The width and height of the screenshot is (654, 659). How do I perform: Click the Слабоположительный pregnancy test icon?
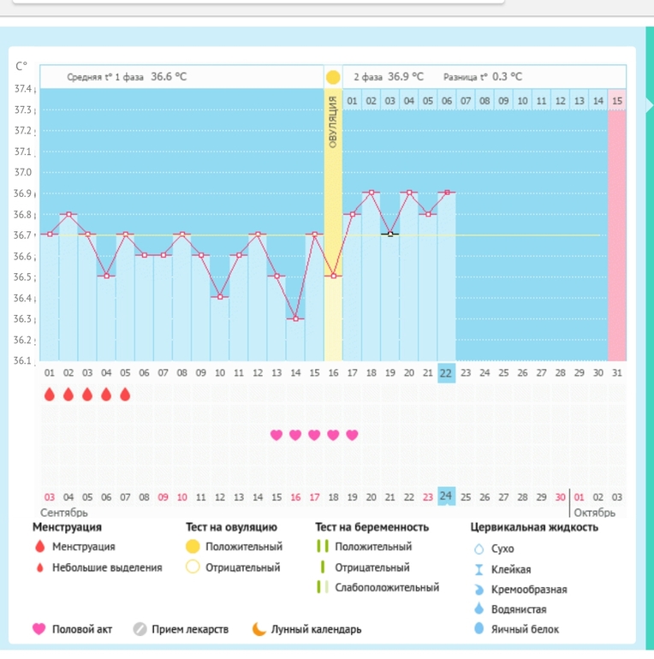[322, 587]
